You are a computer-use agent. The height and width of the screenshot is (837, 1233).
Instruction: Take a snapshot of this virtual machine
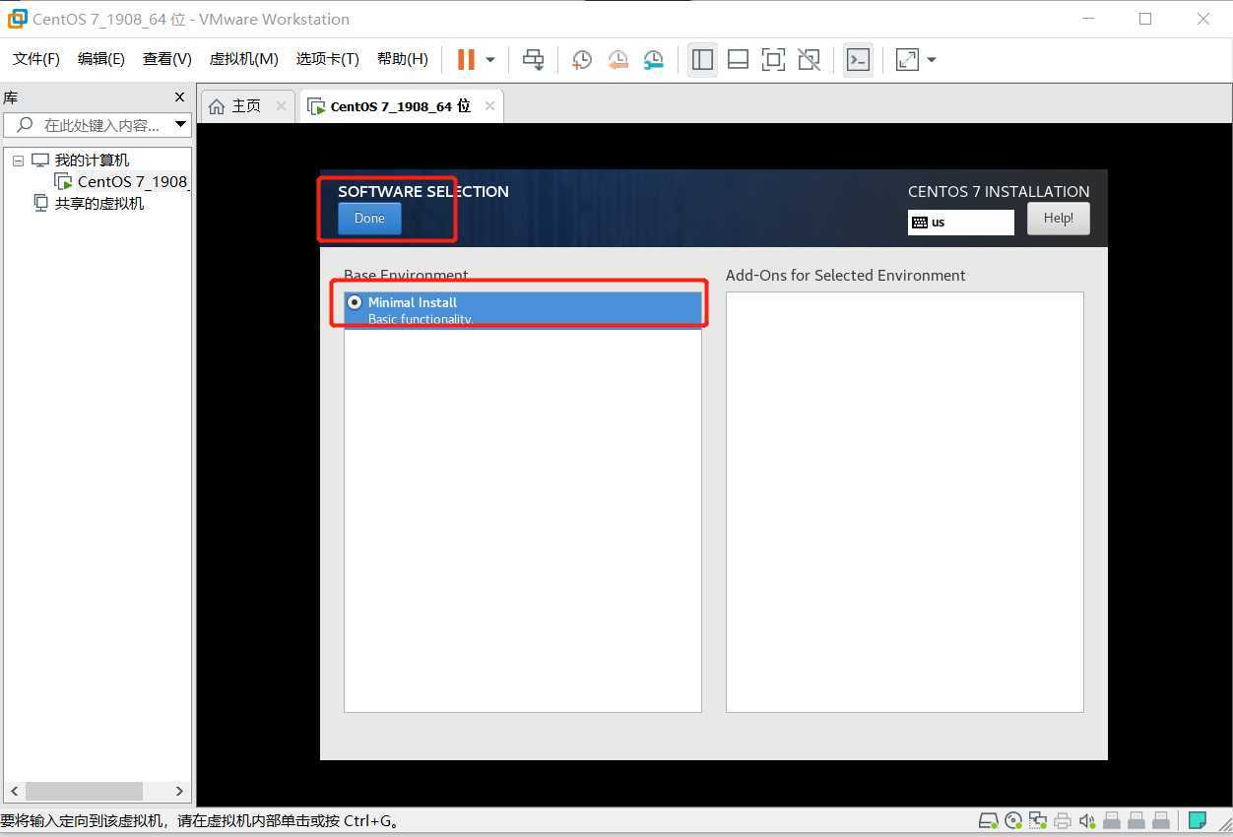[x=582, y=60]
